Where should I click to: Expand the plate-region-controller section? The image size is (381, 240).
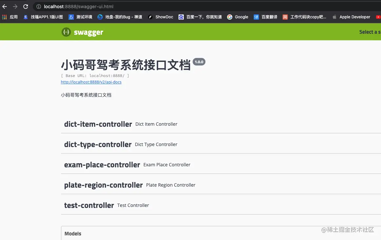[x=221, y=185]
